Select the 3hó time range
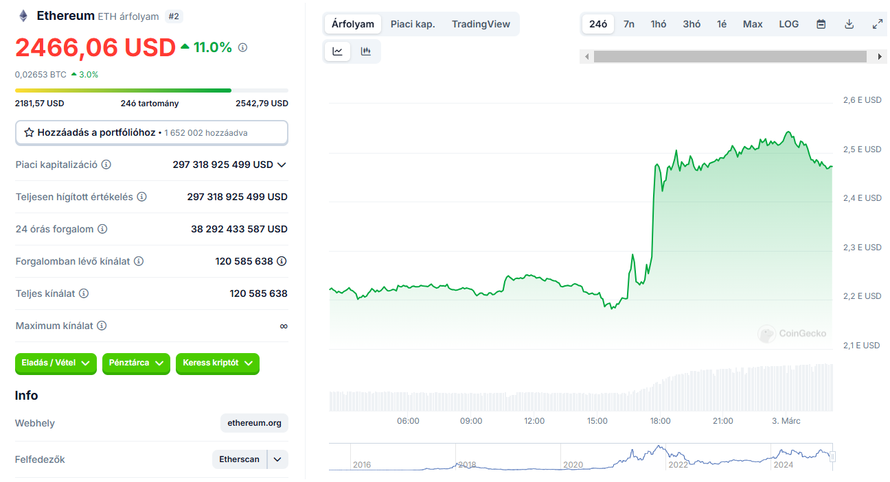Viewport: 890px width, 482px height. [692, 24]
